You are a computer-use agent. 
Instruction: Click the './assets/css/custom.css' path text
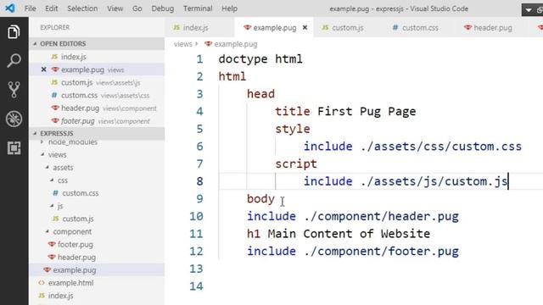[441, 147]
